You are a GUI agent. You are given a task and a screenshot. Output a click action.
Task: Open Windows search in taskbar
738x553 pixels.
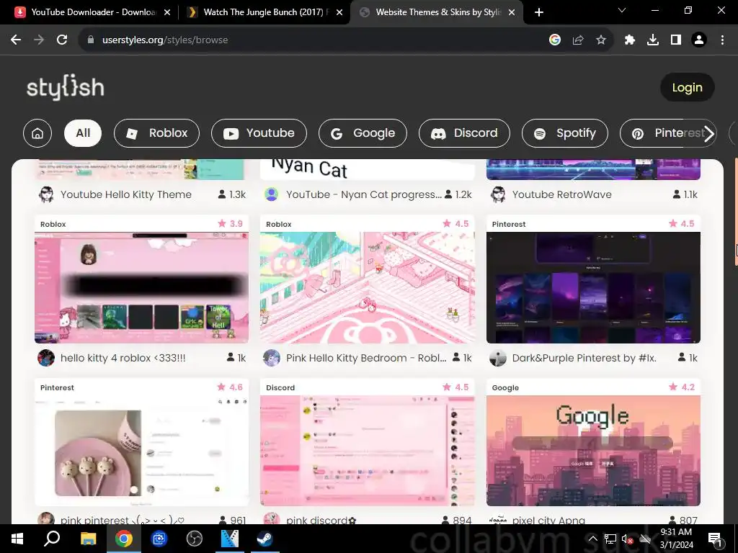(52, 539)
